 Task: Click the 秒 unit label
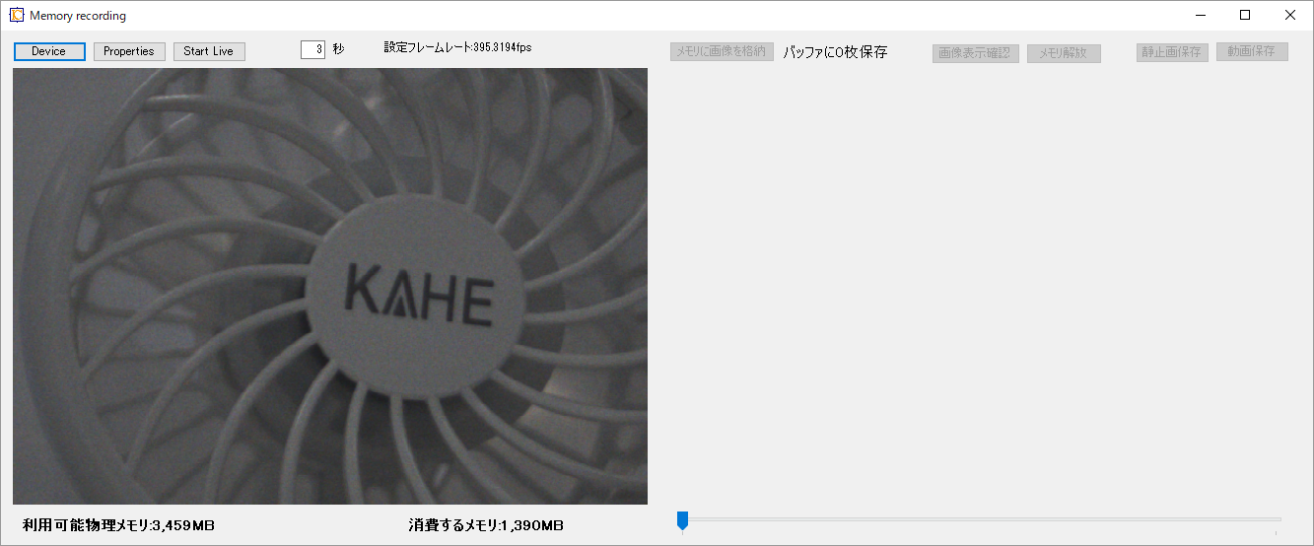[339, 49]
